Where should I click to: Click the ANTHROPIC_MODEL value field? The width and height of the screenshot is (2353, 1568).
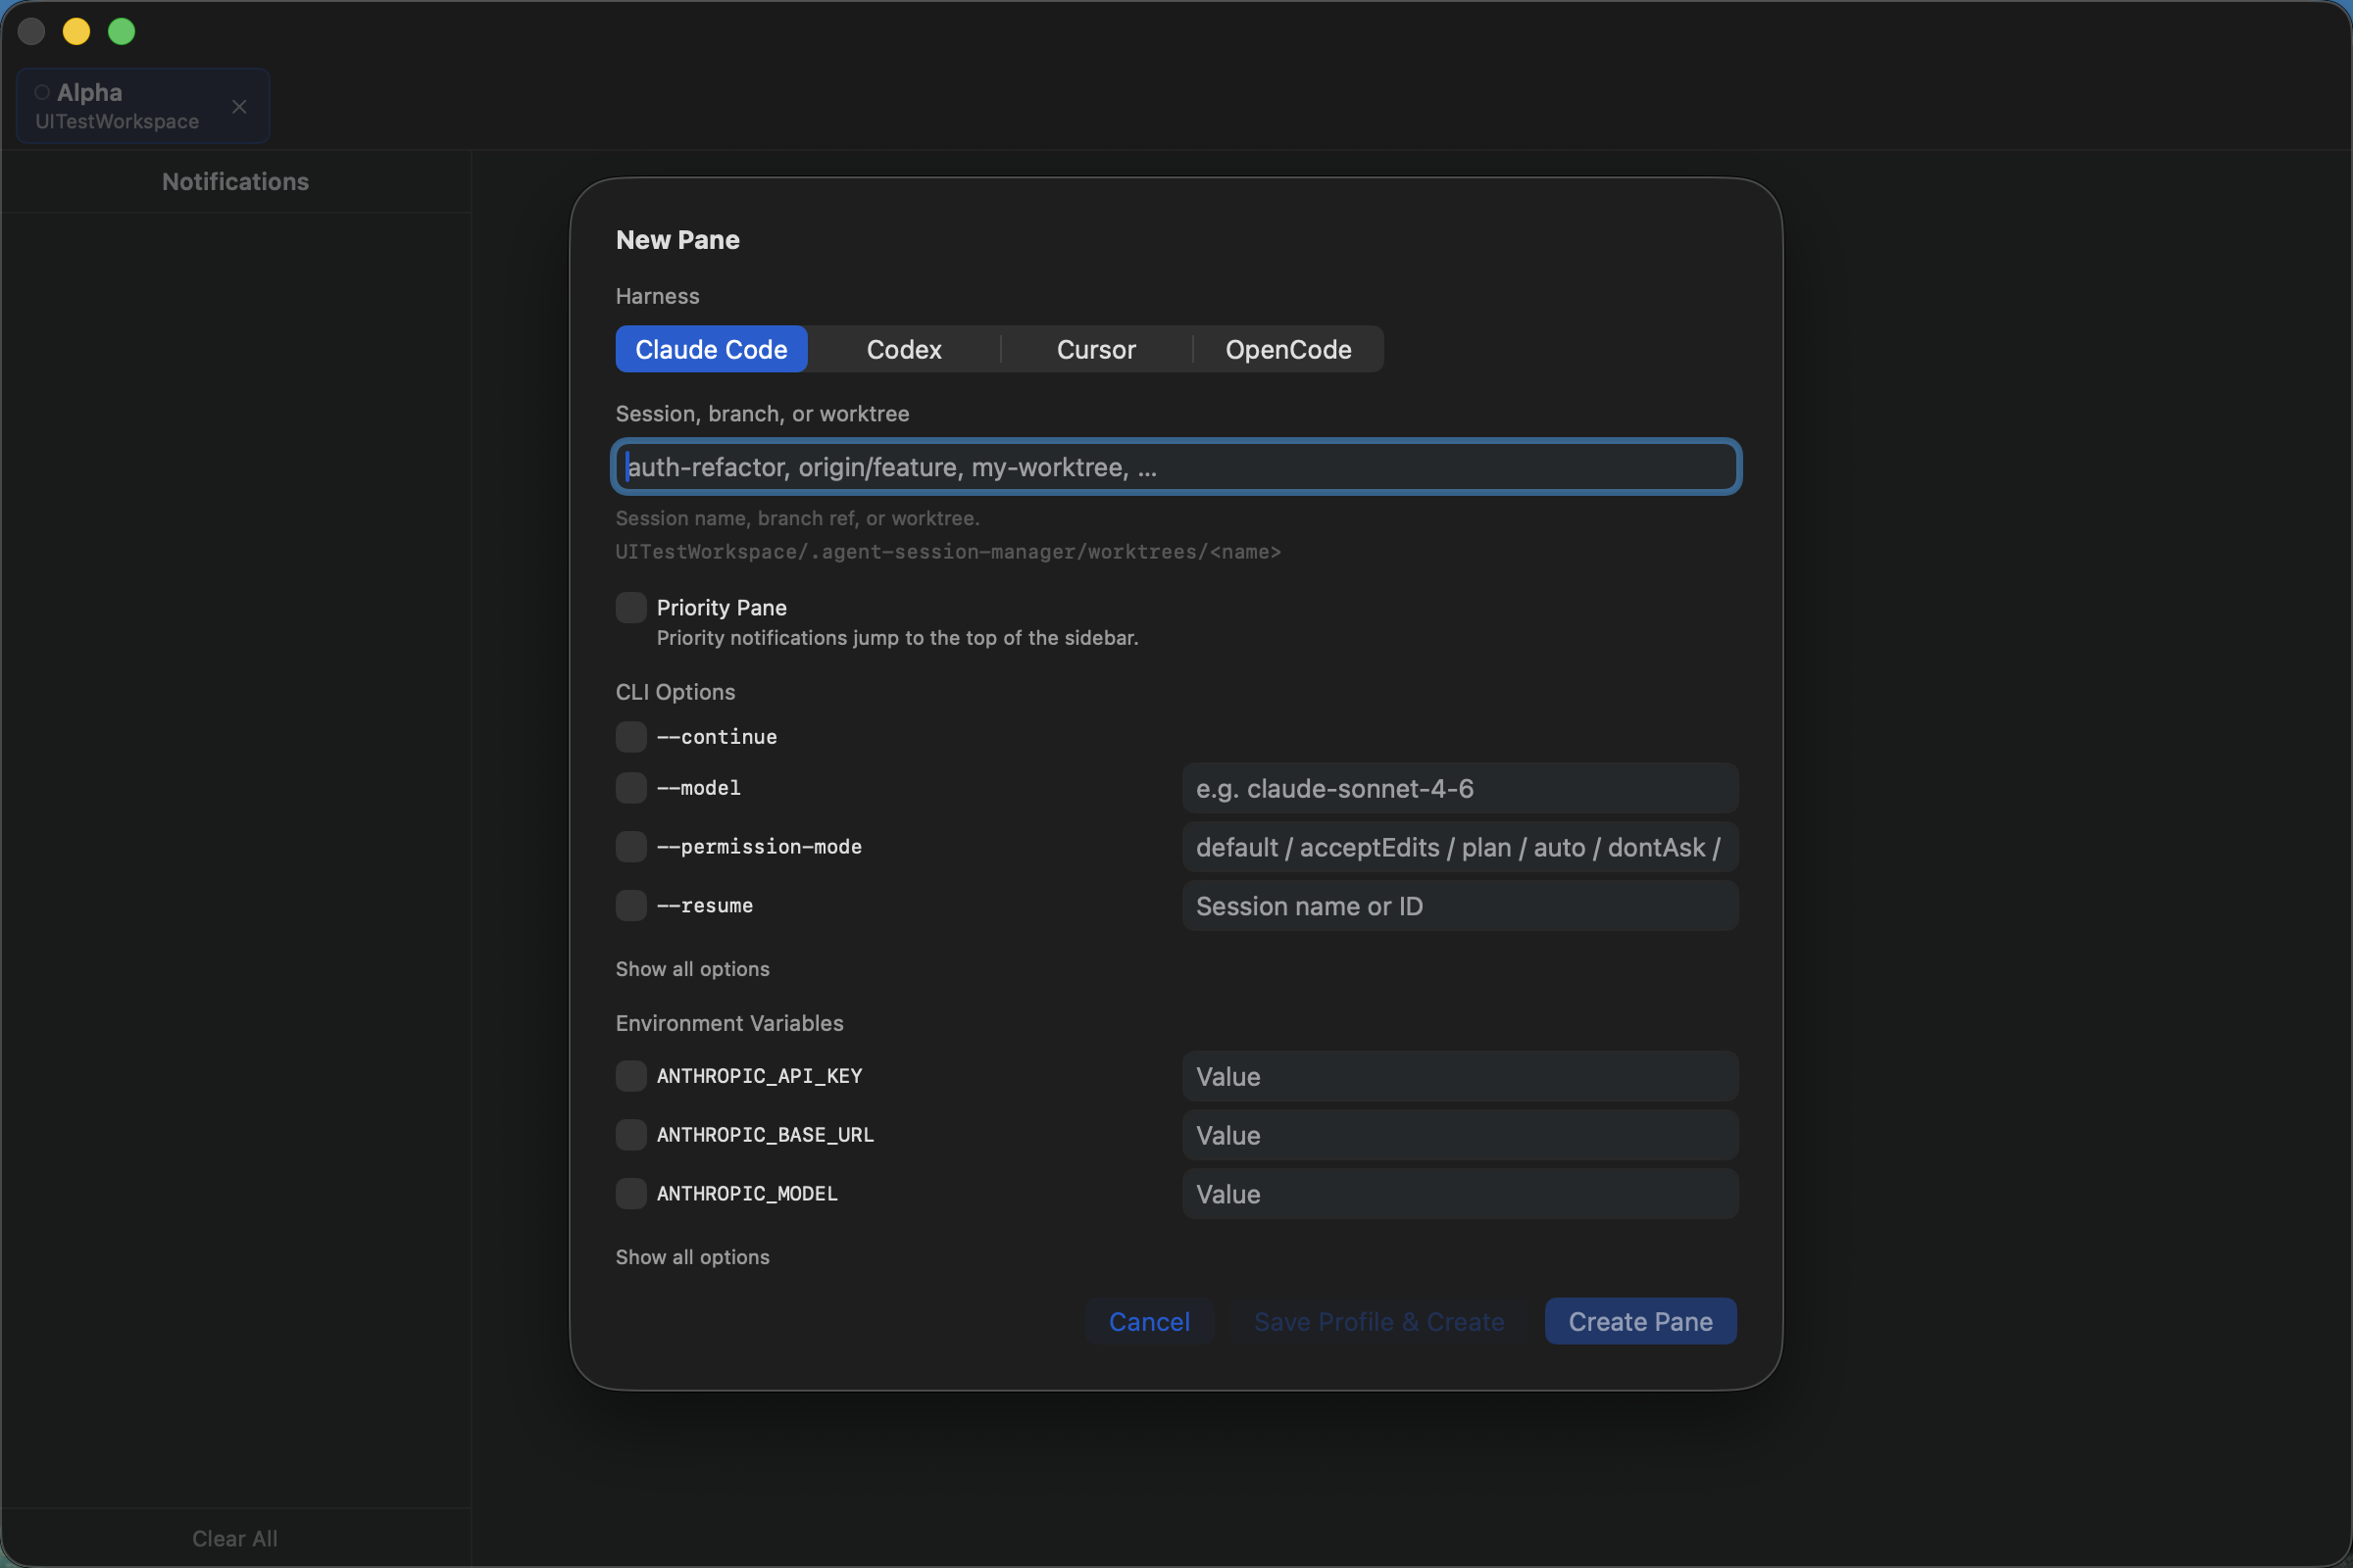1461,1194
